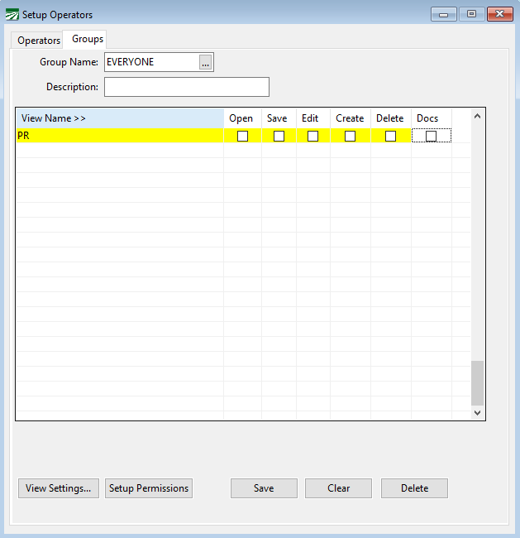Check the Save permission box for PR

(x=279, y=137)
